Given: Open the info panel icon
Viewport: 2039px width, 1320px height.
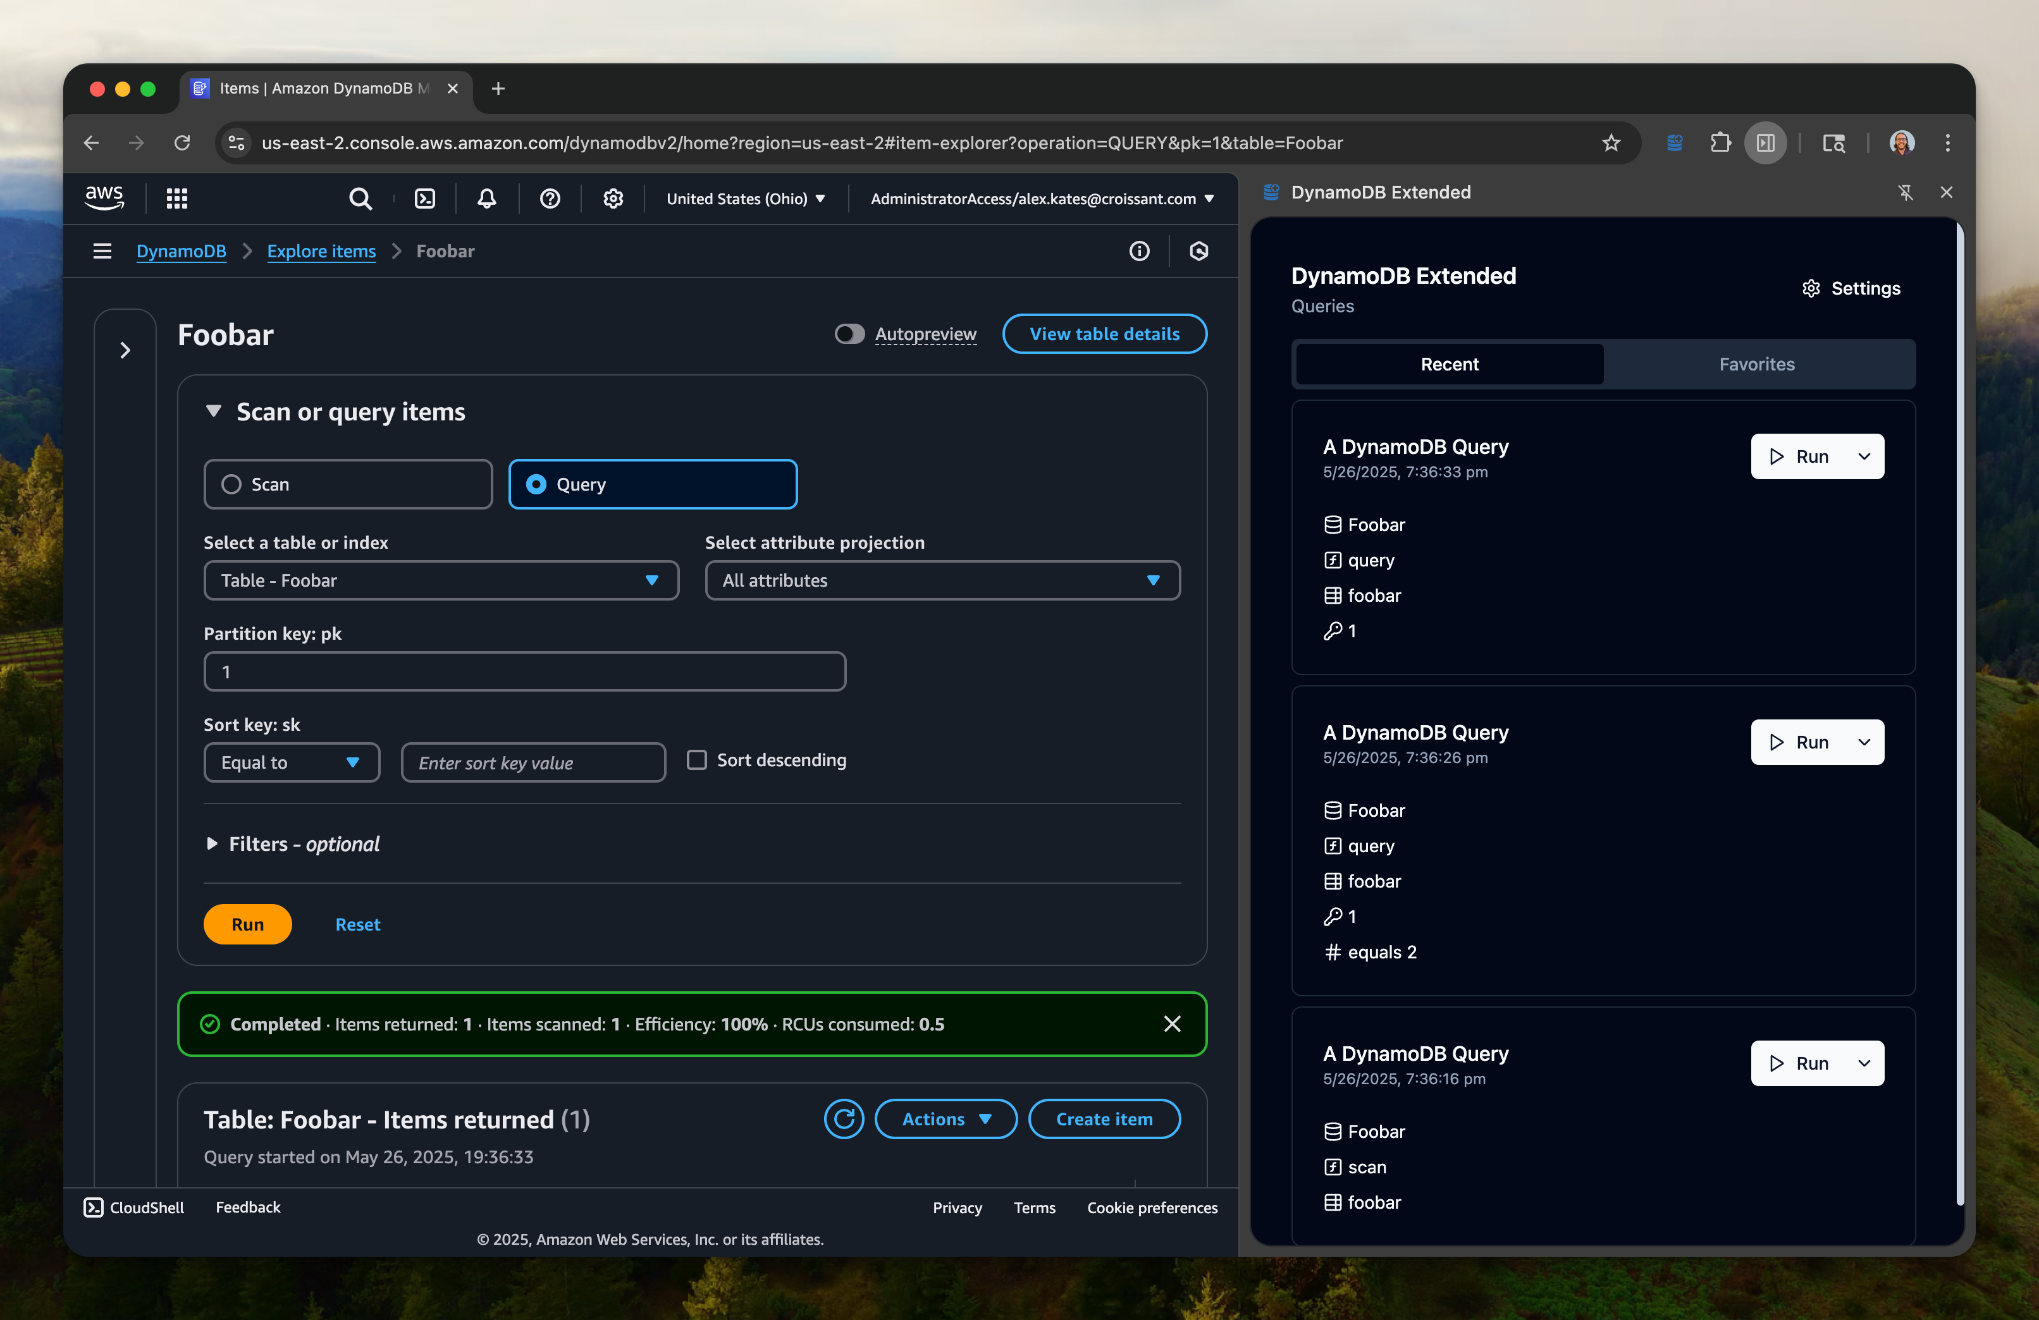Looking at the screenshot, I should [1138, 251].
